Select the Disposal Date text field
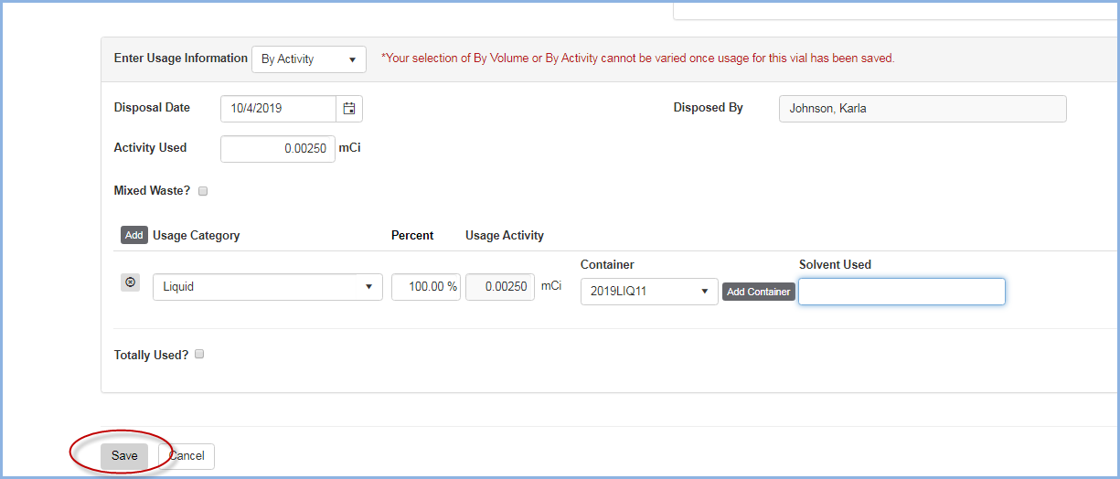The image size is (1120, 479). [x=278, y=109]
